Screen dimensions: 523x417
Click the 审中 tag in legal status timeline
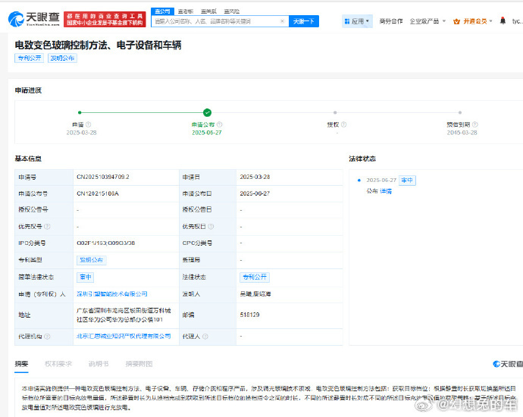coord(407,180)
